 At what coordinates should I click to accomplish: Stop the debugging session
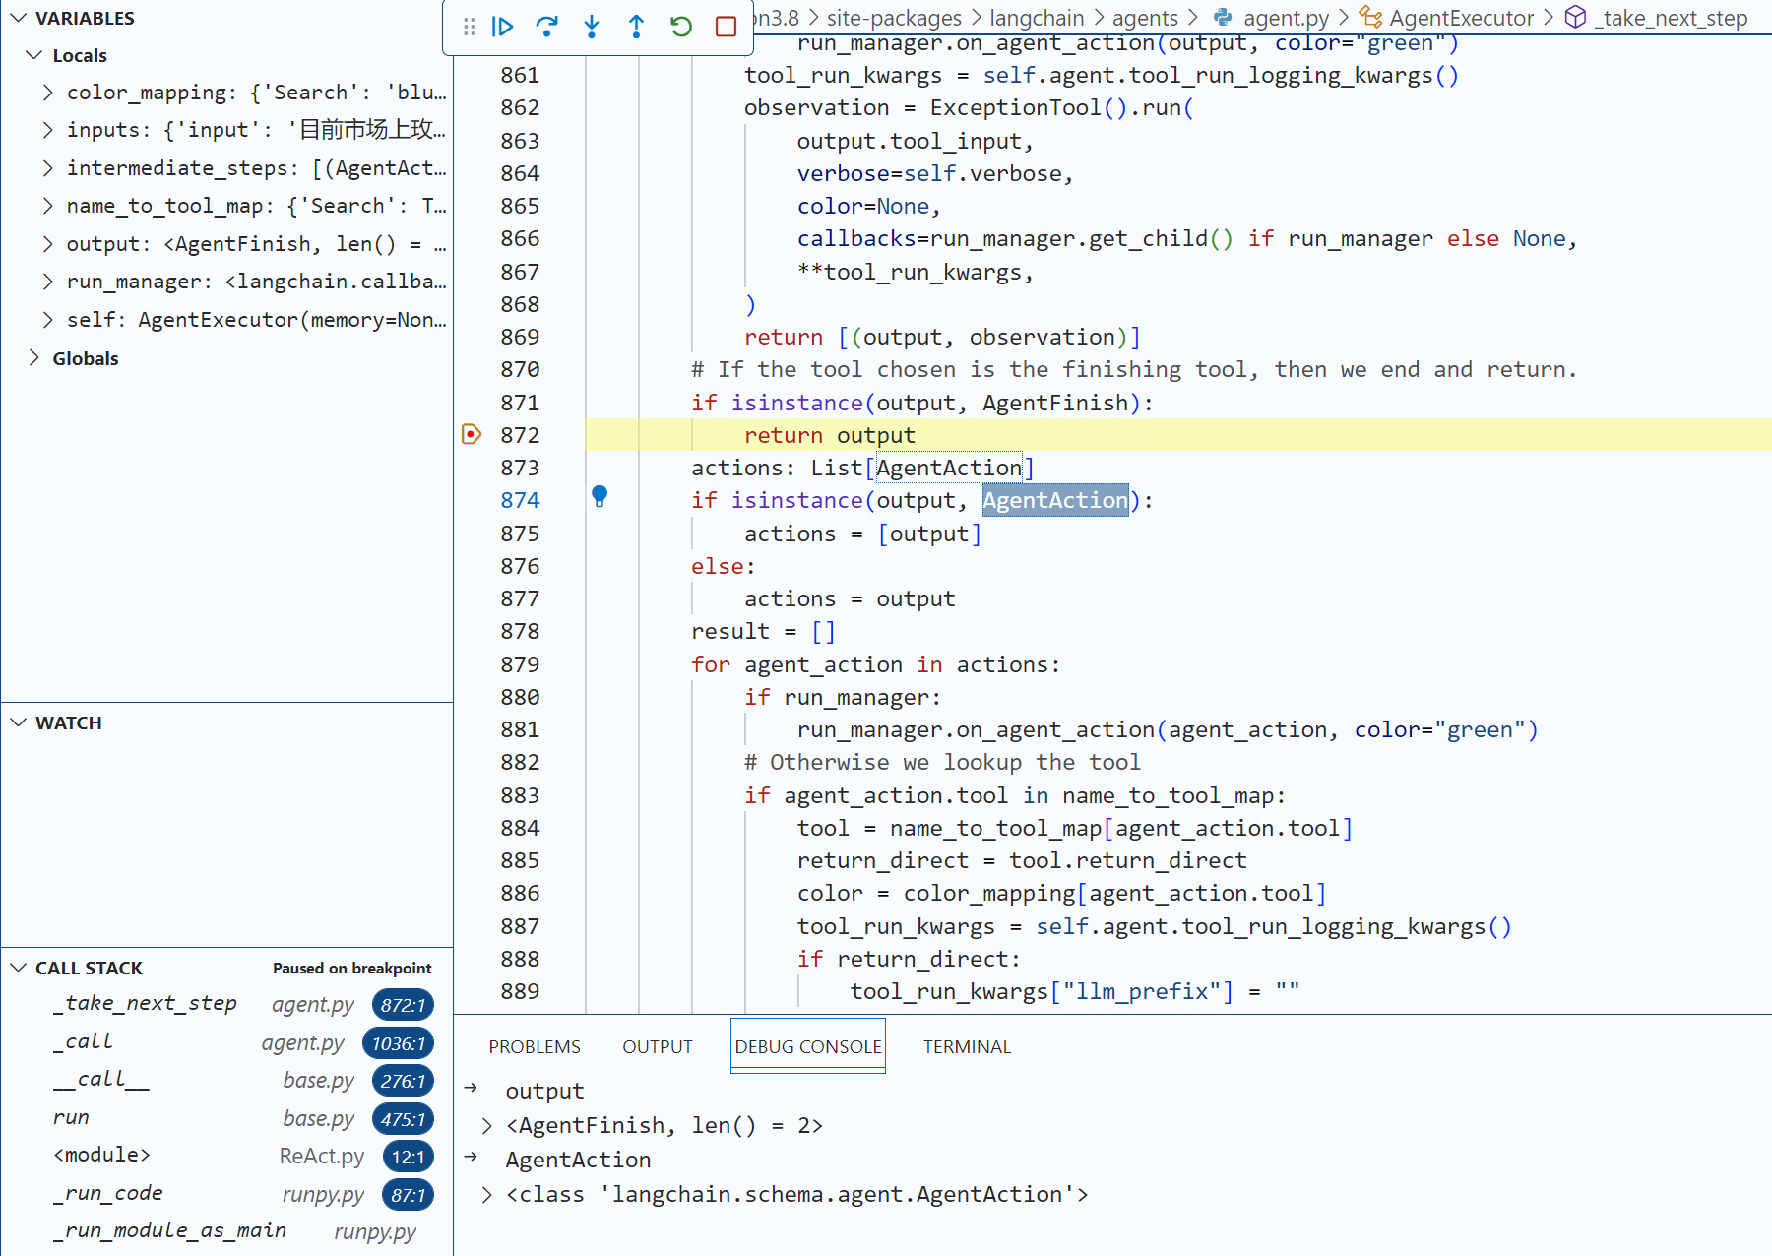[726, 27]
